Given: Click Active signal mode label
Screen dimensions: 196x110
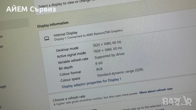Looking at the screenshot, I should 71,55.
